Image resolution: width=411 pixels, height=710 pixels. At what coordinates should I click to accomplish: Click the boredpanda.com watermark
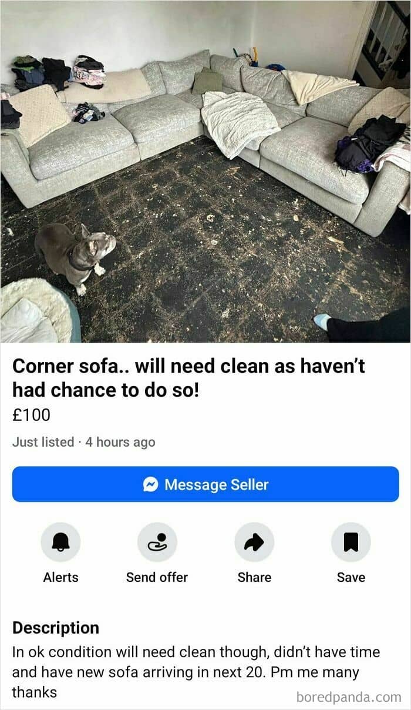click(349, 698)
